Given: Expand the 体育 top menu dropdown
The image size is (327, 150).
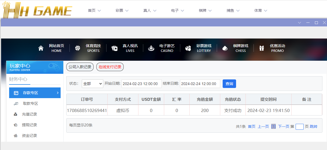Looking at the screenshot, I should pos(261,11).
